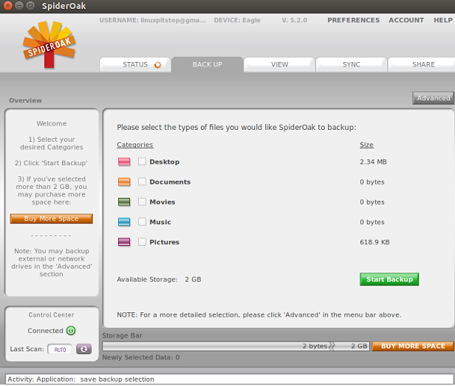Screen dimensions: 455x386
Task: Click the Available Storage 2 GB text
Action: point(159,279)
